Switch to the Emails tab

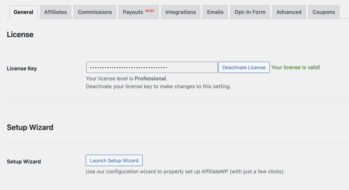(x=215, y=12)
